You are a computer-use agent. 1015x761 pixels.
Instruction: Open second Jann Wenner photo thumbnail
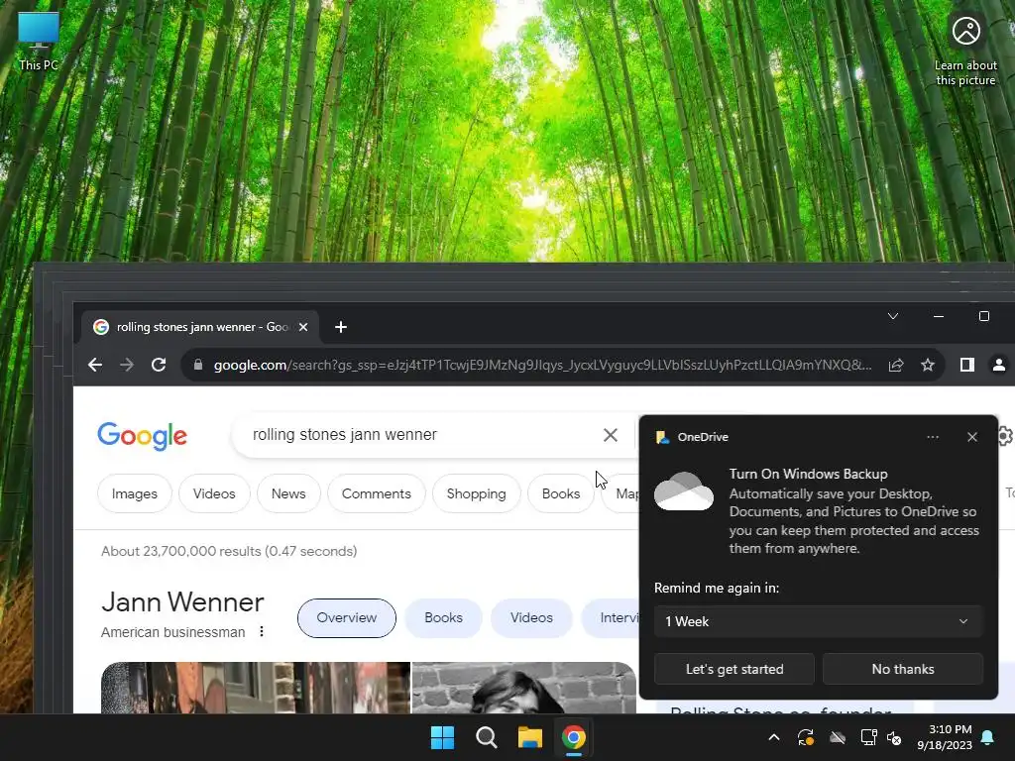click(524, 688)
